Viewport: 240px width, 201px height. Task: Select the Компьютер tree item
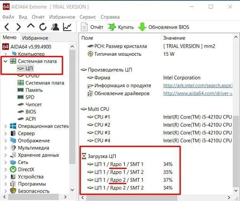pos(31,54)
